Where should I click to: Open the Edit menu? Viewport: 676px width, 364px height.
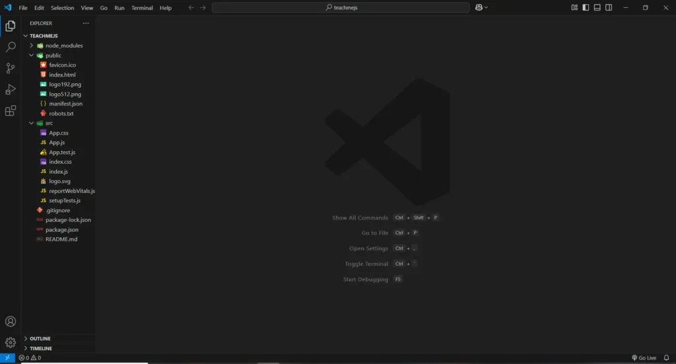tap(39, 8)
